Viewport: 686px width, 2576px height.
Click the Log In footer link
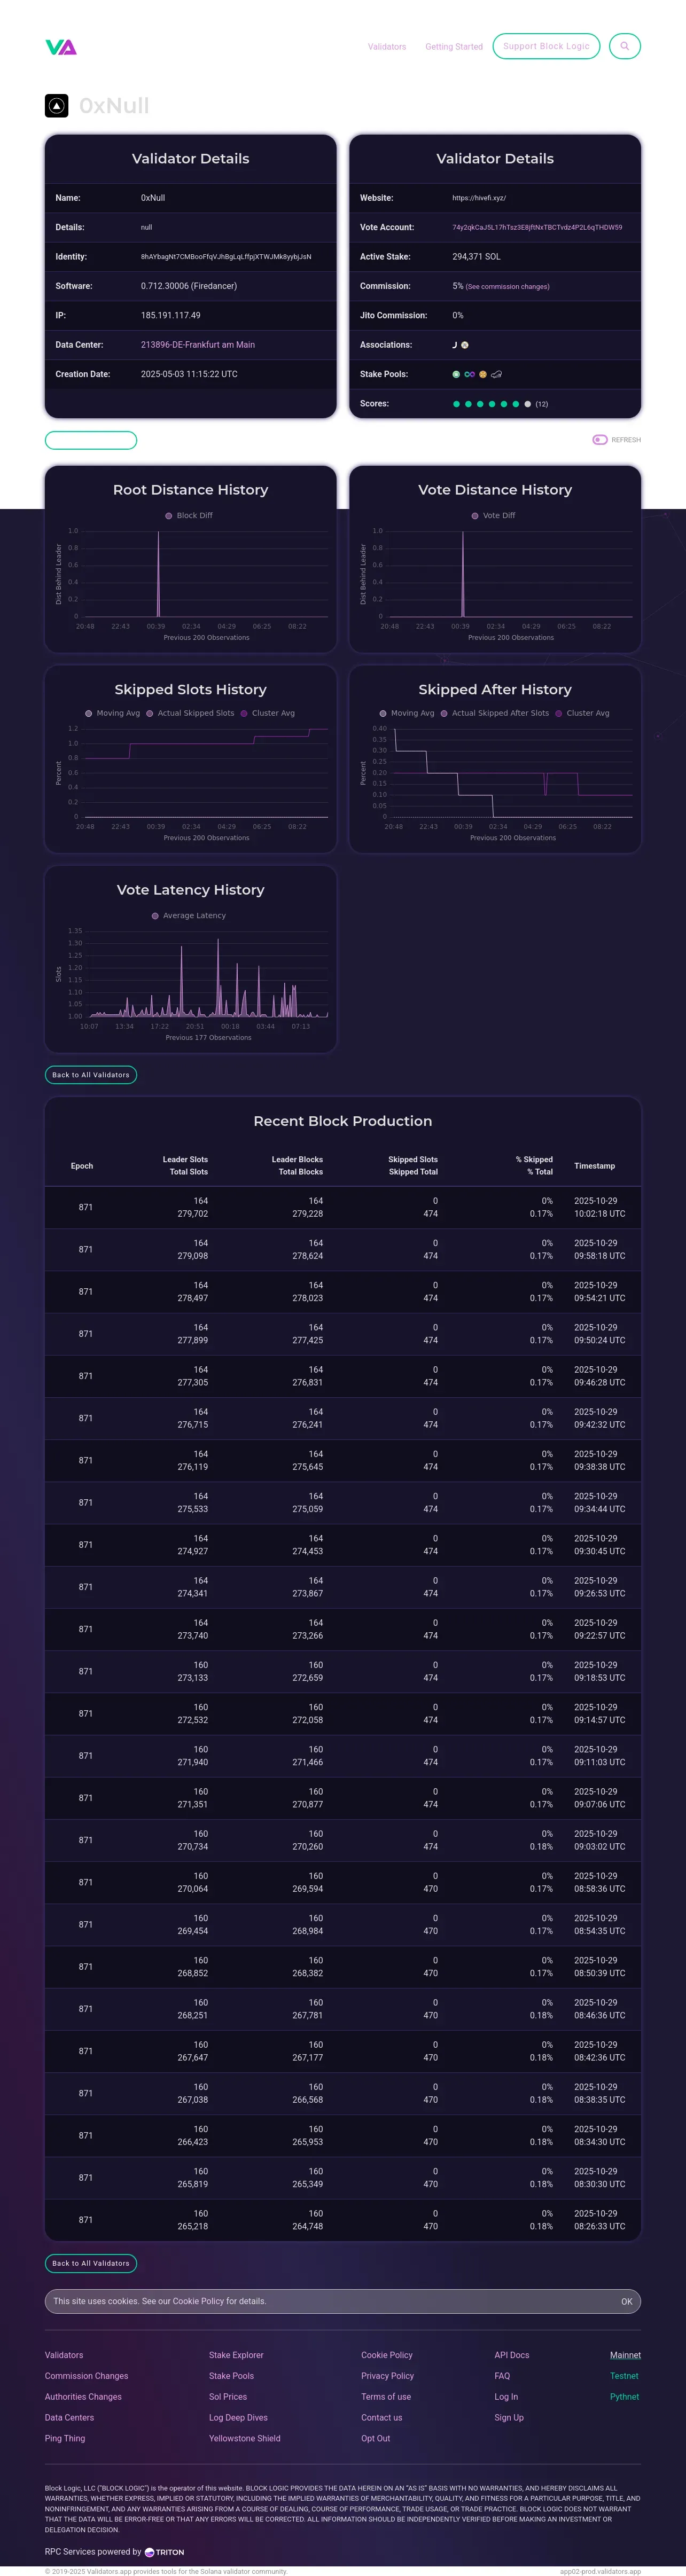pos(506,2397)
